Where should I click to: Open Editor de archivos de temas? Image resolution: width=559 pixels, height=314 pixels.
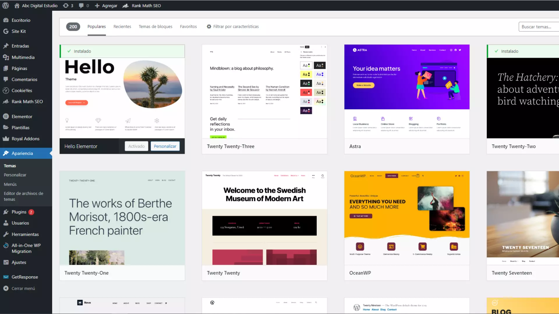point(24,196)
